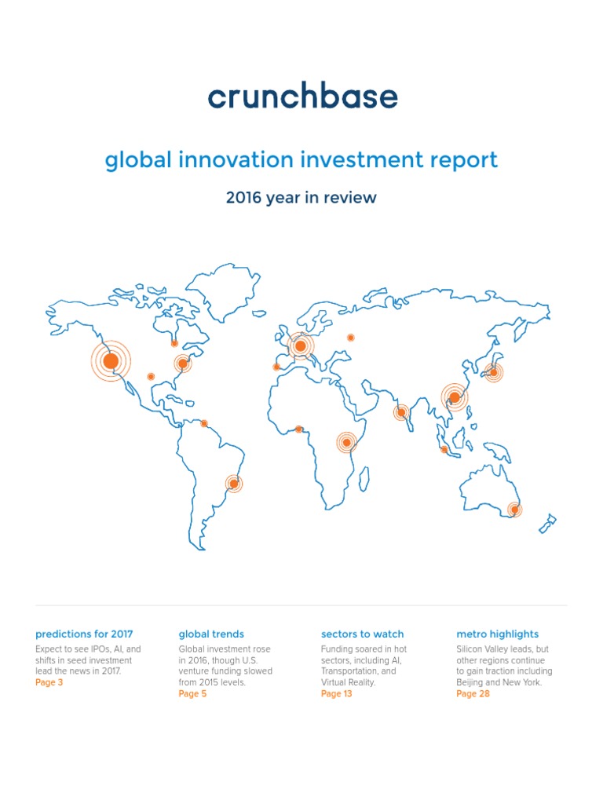This screenshot has width=603, height=804.
Task: Click 'Beijing and New York.' text line
Action: tap(499, 682)
